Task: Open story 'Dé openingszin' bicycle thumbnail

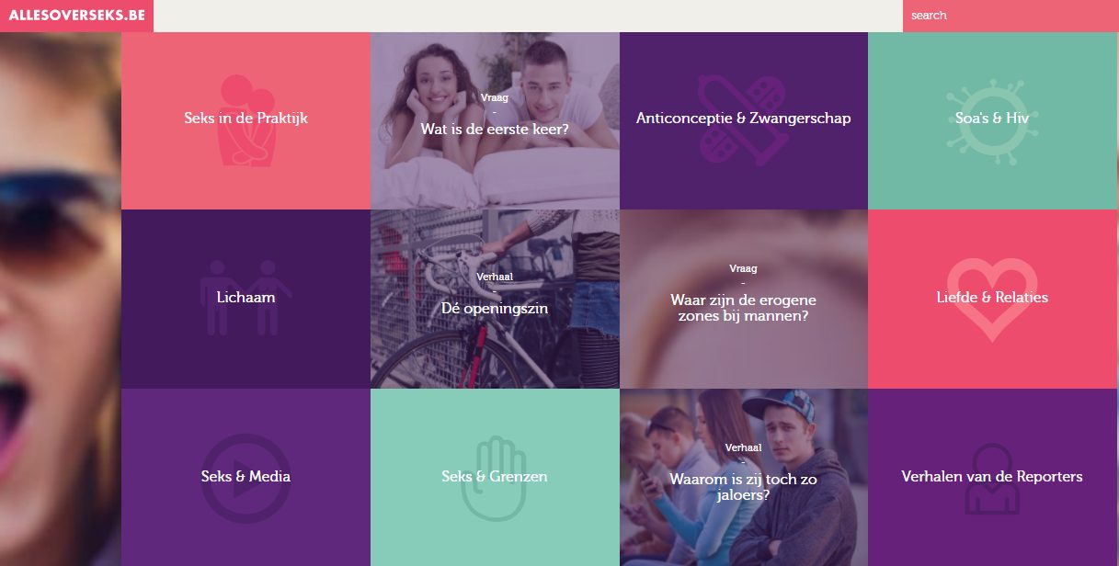Action: pyautogui.click(x=495, y=299)
